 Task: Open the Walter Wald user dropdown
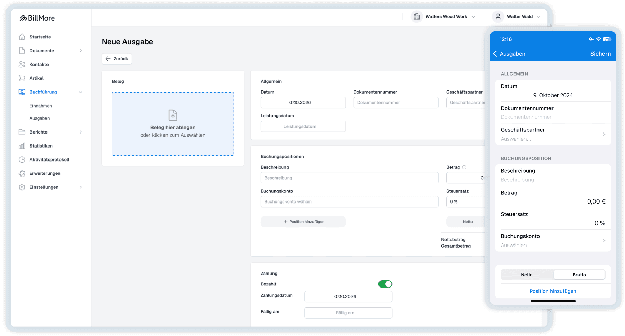517,16
